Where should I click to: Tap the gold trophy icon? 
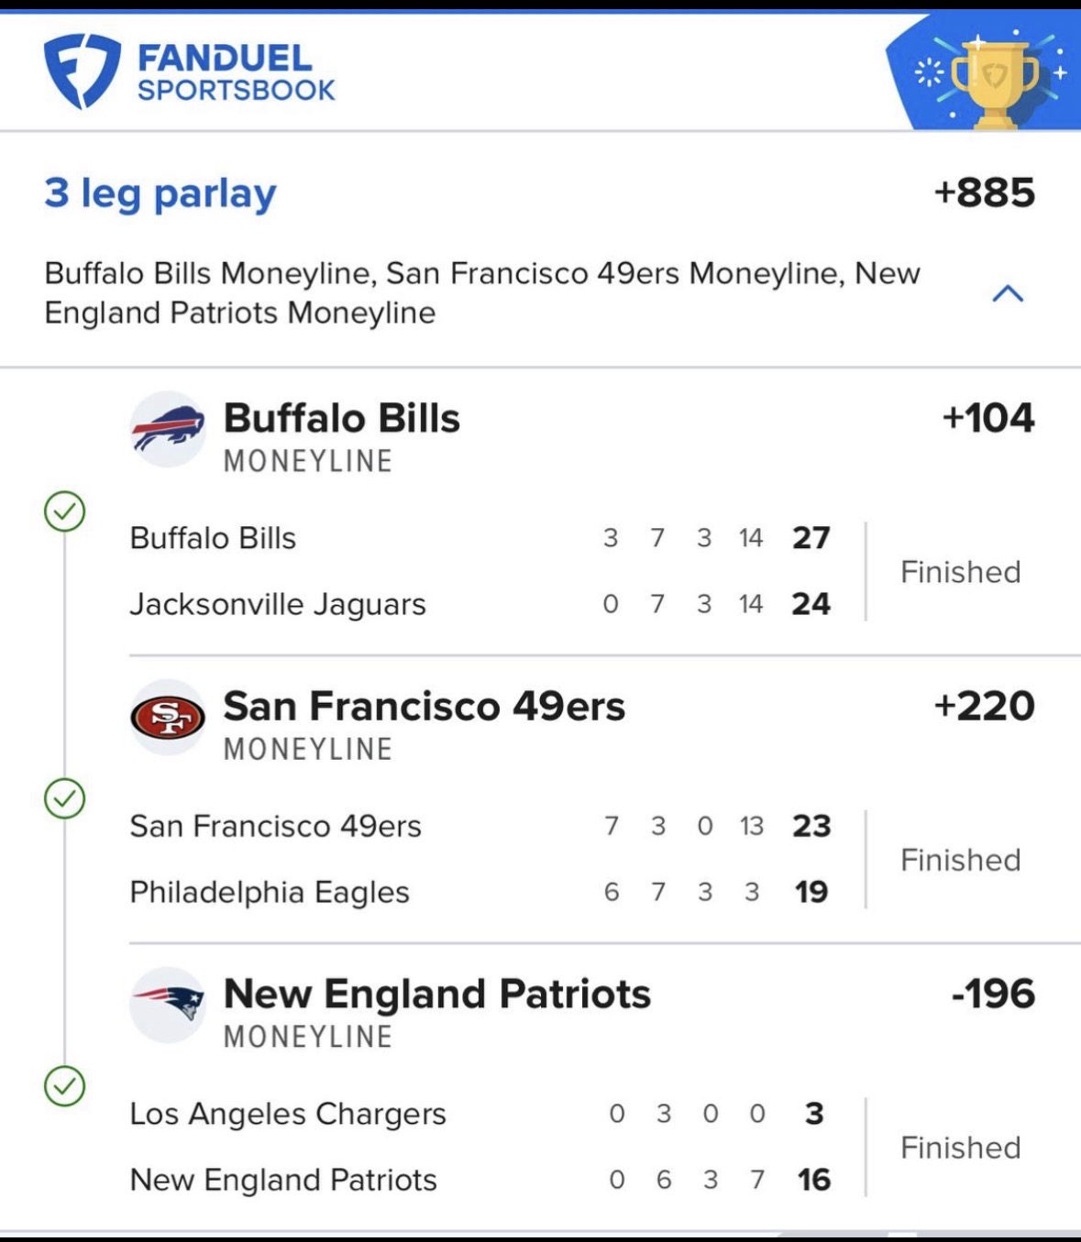[x=994, y=80]
